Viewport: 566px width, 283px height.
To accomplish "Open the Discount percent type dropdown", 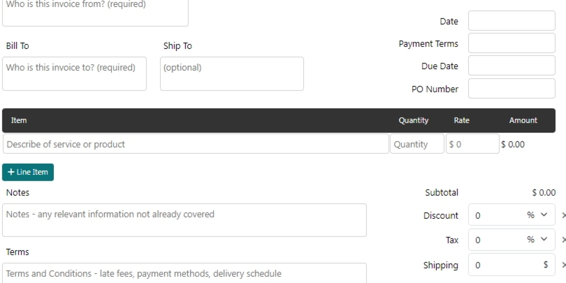I will coord(537,215).
